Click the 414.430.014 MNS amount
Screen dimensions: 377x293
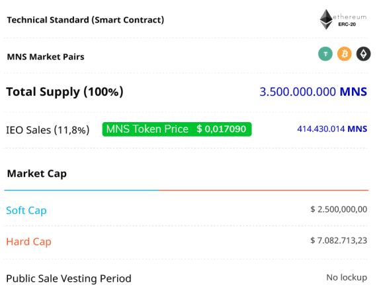(332, 129)
